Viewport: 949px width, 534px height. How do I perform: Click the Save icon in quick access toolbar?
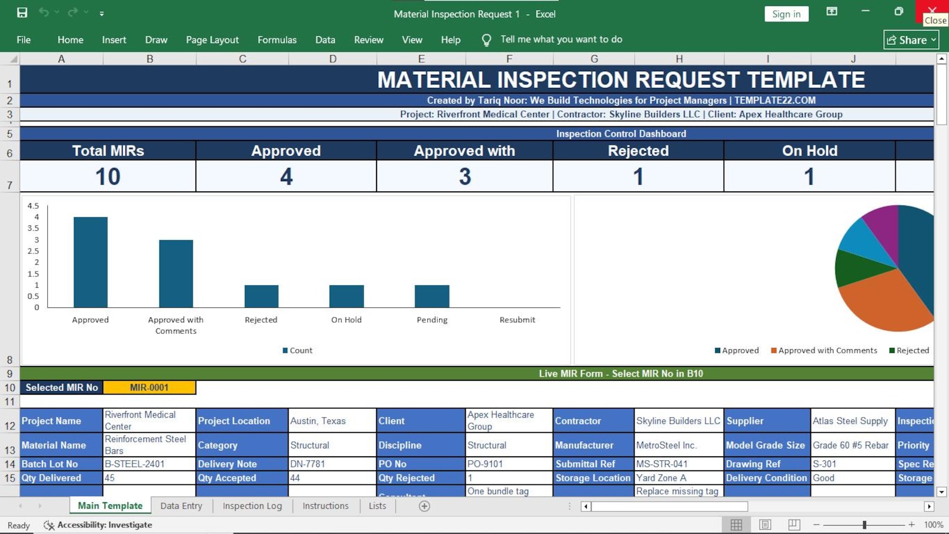coord(22,13)
